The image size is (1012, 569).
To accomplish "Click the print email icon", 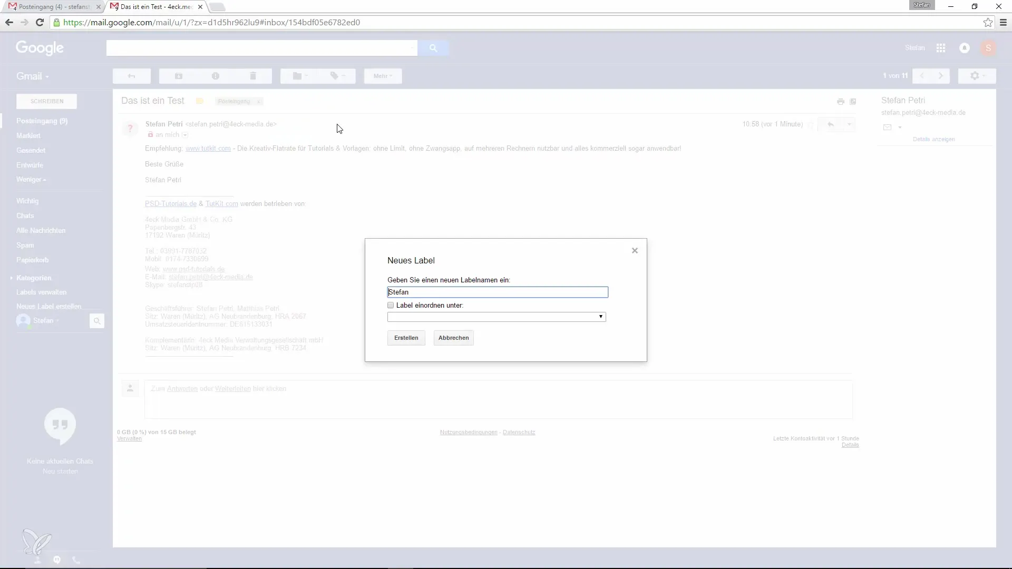I will (841, 101).
